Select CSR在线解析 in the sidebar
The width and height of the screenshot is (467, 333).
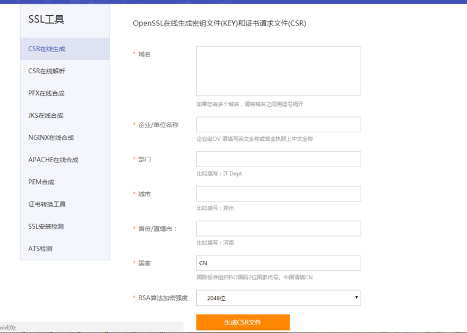[47, 71]
